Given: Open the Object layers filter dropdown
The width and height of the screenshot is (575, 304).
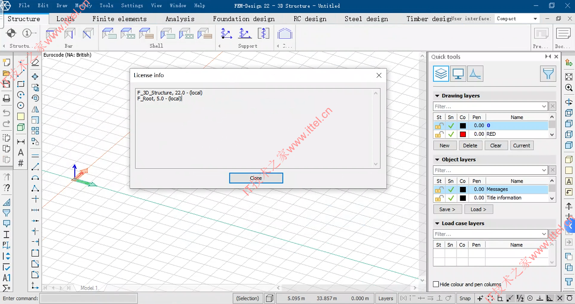Looking at the screenshot, I should pyautogui.click(x=544, y=170).
